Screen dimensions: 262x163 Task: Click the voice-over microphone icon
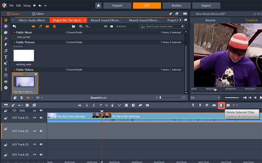pos(112,105)
